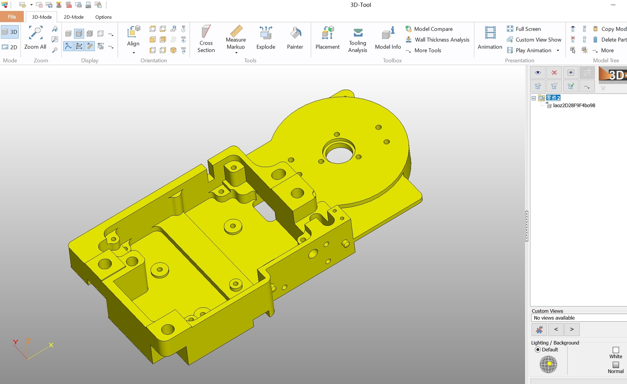Show Model Info
The height and width of the screenshot is (384, 627).
(388, 38)
